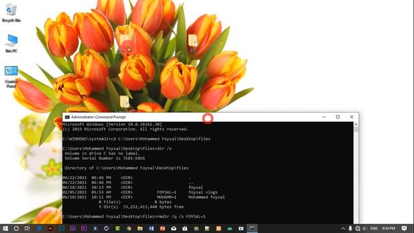Open the Mail app from the taskbar
Viewport: 414px width, 233px height.
pyautogui.click(x=174, y=228)
